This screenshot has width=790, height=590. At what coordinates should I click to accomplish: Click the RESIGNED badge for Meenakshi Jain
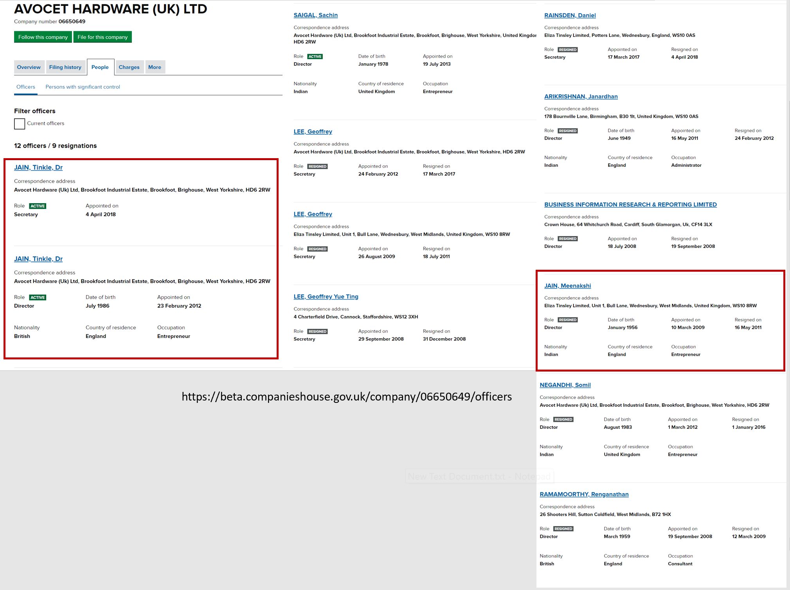click(x=568, y=320)
